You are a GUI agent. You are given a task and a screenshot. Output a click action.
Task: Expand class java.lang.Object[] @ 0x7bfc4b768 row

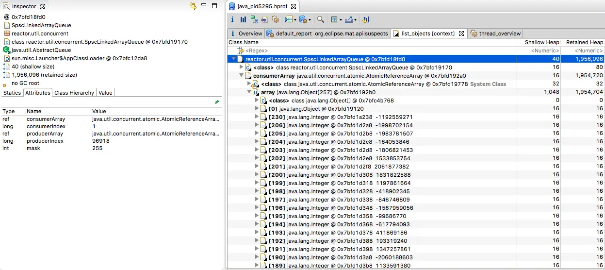[257, 101]
